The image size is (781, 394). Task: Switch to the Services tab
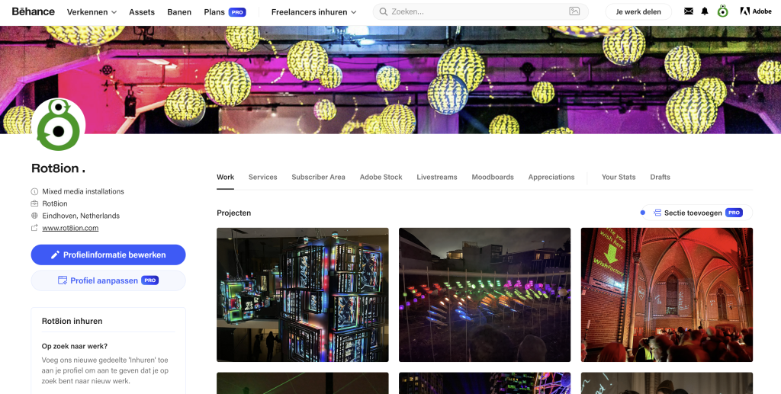[262, 177]
